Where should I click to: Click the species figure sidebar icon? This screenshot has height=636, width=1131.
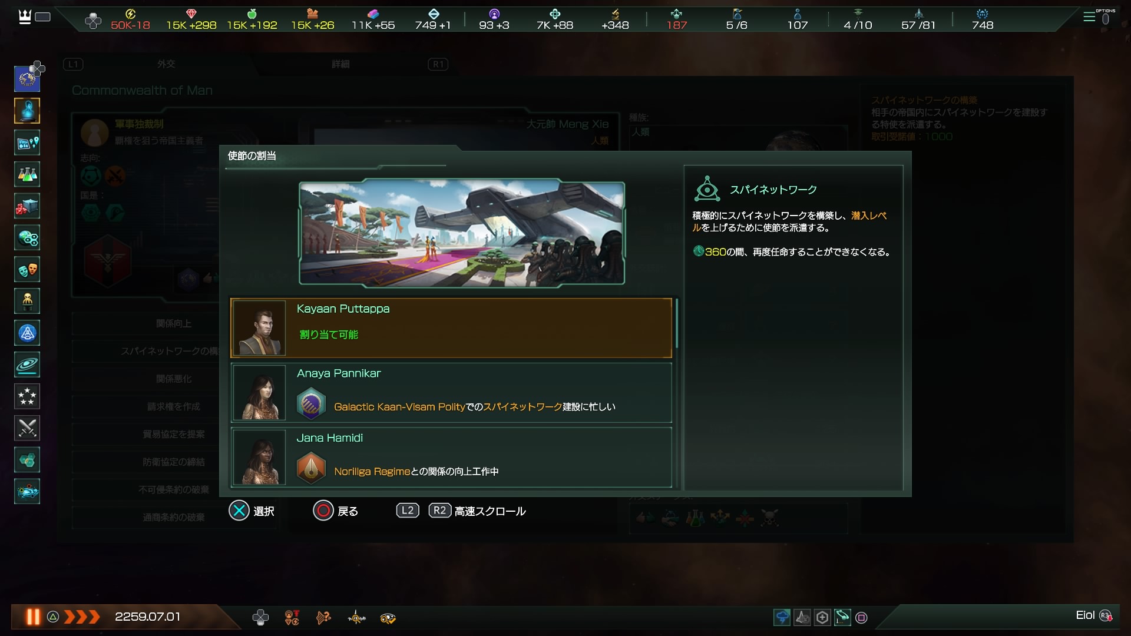[27, 302]
